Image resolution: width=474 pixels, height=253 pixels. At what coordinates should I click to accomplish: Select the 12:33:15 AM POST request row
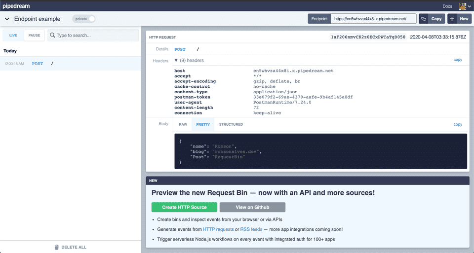[71, 64]
